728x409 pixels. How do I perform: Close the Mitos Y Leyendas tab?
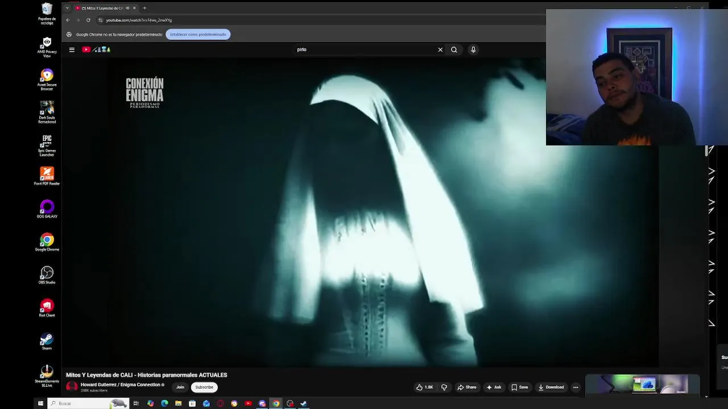[134, 8]
